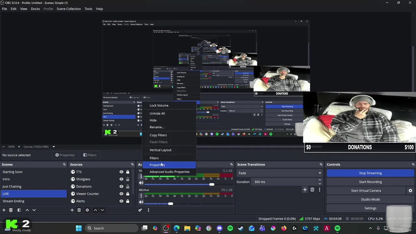416x234 pixels.
Task: Zoom in the preview with the plus icon
Action: click(x=19, y=147)
